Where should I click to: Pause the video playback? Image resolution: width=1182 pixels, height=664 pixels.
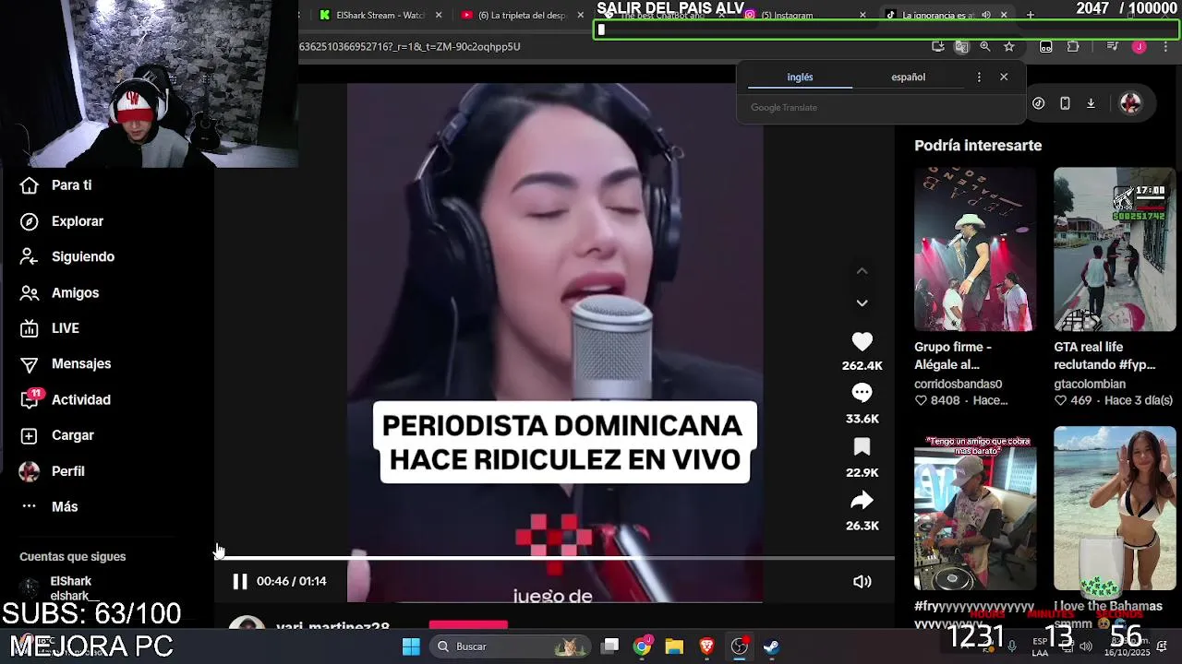[x=239, y=581]
